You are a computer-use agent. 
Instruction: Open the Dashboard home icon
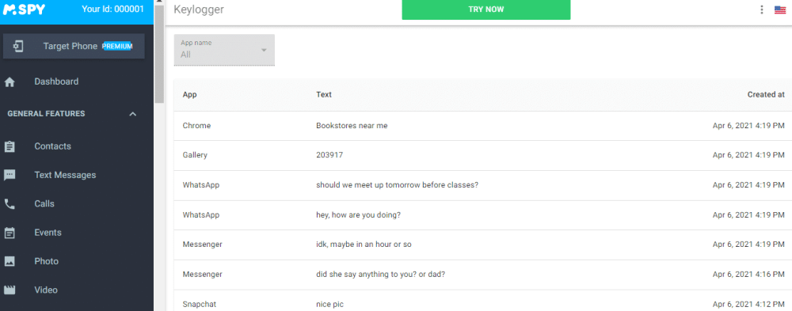(x=9, y=82)
